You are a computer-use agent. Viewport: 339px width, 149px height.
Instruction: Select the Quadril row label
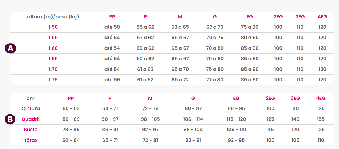(31, 119)
